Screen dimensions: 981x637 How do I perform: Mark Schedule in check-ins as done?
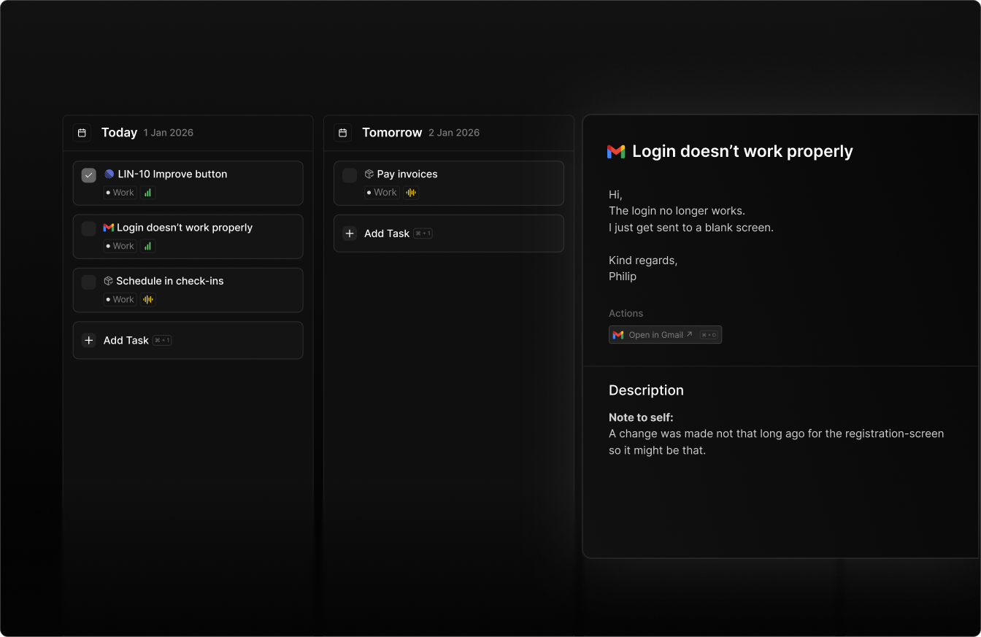click(89, 282)
